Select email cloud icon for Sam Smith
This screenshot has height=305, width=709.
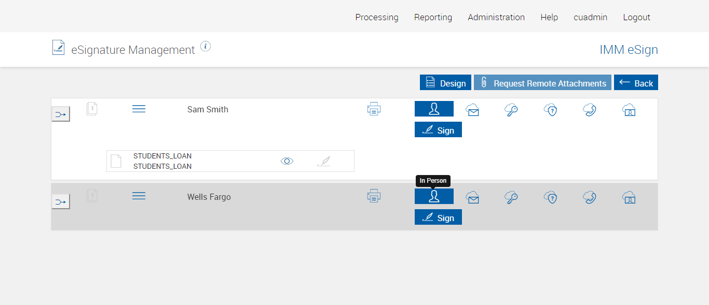click(x=472, y=110)
